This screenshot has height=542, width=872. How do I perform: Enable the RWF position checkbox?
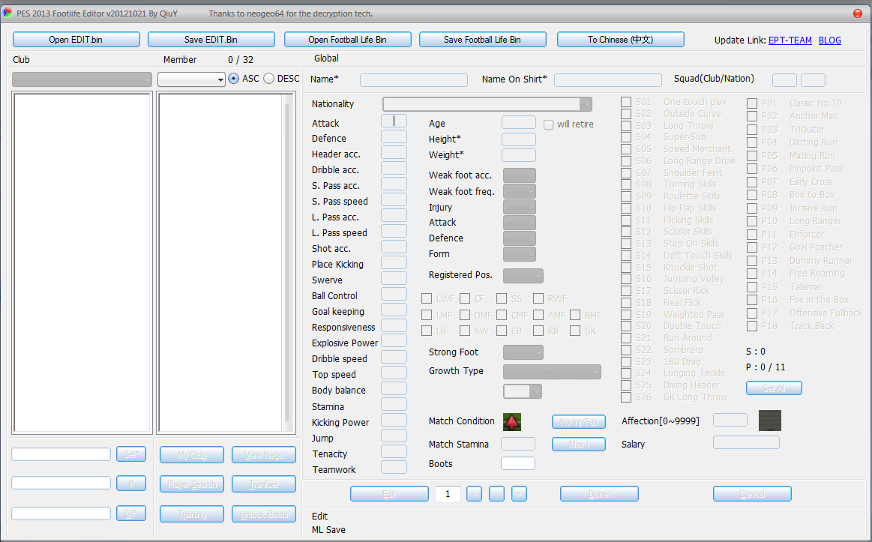pyautogui.click(x=538, y=298)
